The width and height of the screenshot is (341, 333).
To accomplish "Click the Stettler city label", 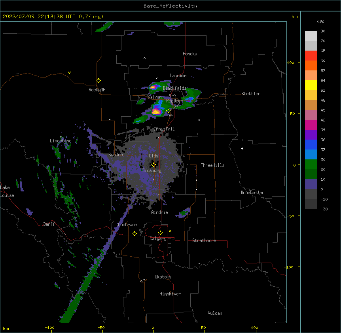I will (251, 94).
